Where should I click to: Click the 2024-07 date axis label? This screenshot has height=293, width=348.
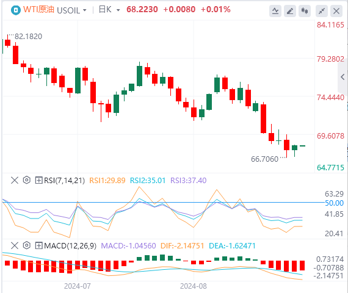[78, 286]
